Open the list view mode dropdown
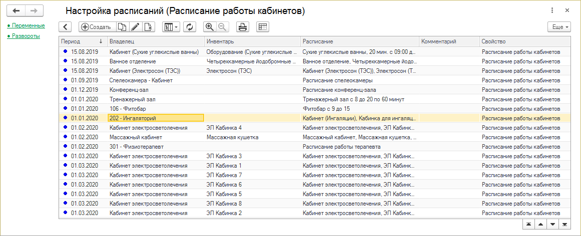 click(x=171, y=27)
